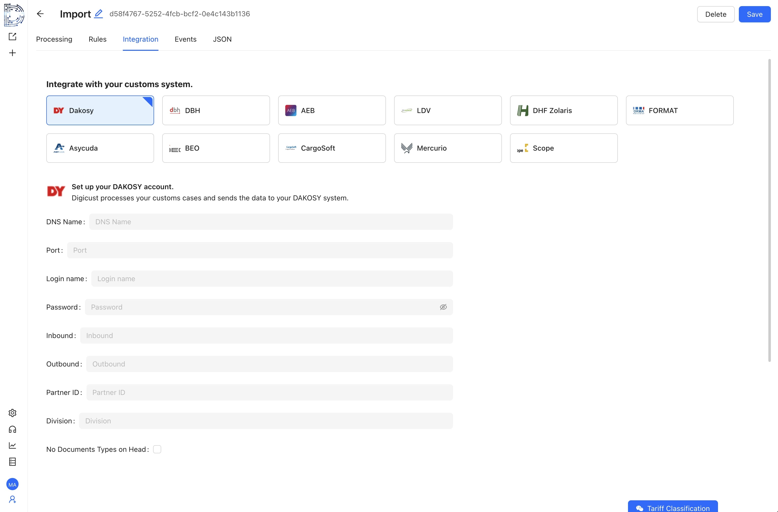Focus the Password input field
The width and height of the screenshot is (778, 512).
coord(269,307)
